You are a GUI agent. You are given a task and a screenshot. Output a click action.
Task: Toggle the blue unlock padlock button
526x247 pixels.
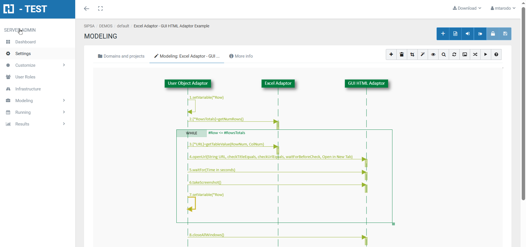click(x=493, y=34)
